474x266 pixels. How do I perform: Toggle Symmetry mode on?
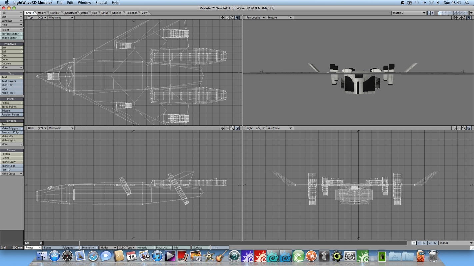89,248
